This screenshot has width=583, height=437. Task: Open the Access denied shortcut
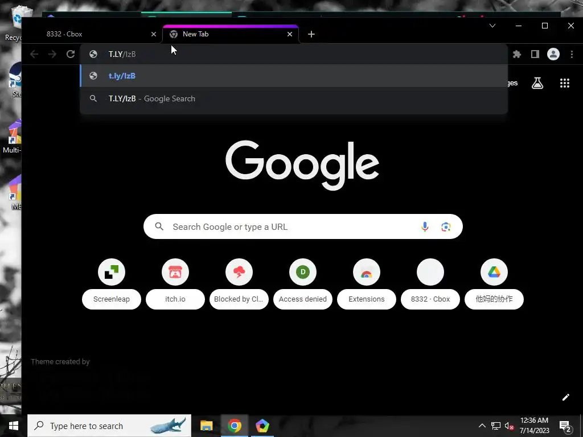[x=303, y=284]
